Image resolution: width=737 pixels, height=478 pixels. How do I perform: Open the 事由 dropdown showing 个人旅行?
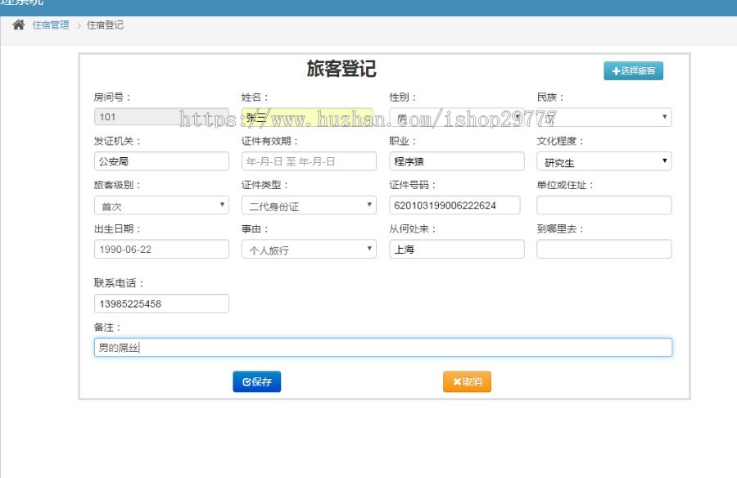(x=309, y=249)
